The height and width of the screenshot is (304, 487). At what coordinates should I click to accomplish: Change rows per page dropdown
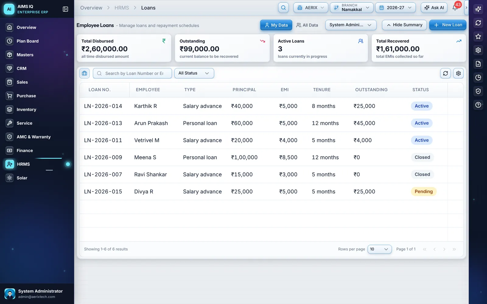point(380,249)
